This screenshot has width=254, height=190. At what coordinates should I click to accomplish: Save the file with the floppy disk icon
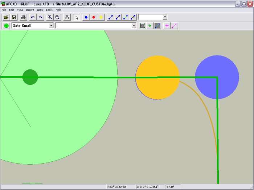click(x=14, y=17)
